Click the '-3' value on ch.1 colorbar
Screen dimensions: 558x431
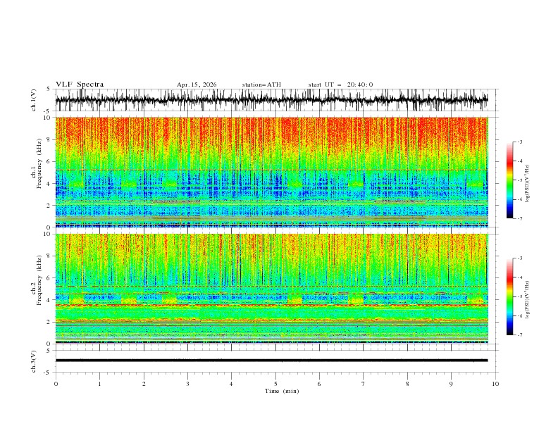click(x=519, y=142)
